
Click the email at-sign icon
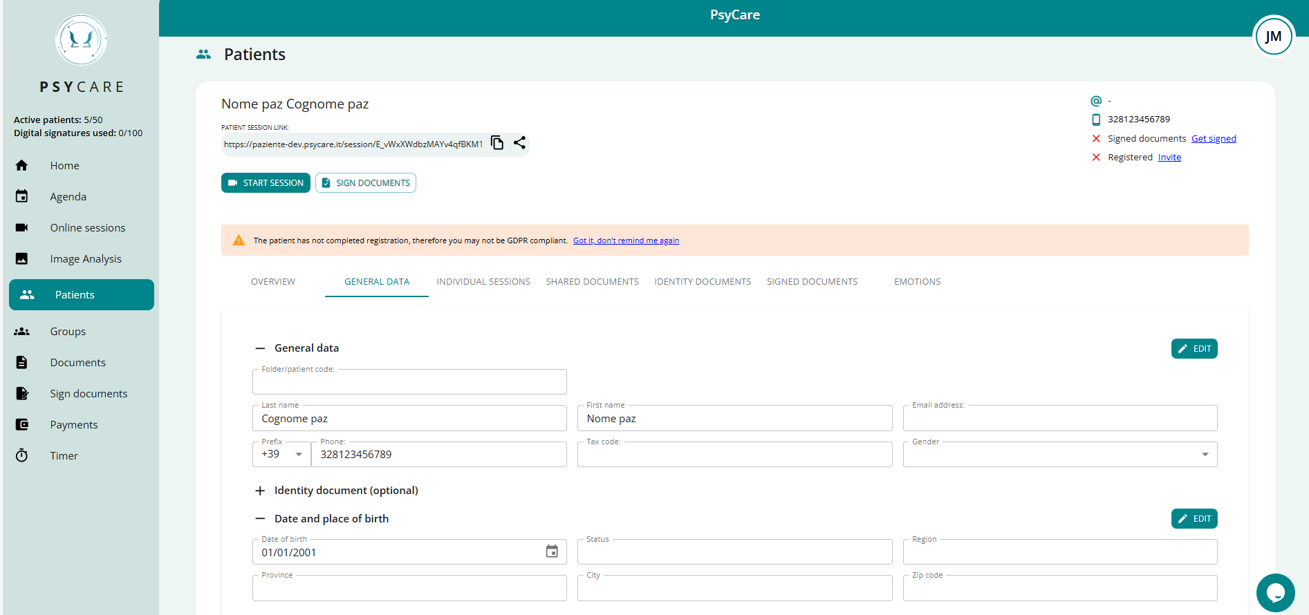[x=1096, y=101]
